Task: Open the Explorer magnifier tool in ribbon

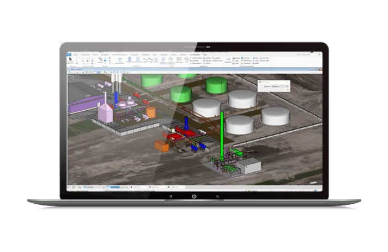Action: 100,59
